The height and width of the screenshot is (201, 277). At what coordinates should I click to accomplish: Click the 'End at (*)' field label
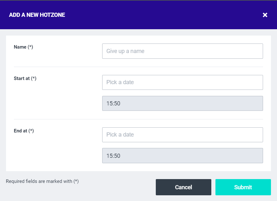pyautogui.click(x=24, y=131)
